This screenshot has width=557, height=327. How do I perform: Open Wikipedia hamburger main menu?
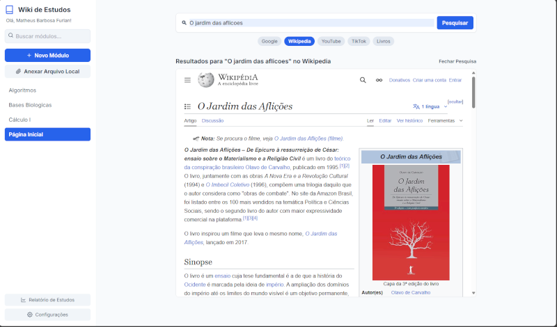coord(187,80)
